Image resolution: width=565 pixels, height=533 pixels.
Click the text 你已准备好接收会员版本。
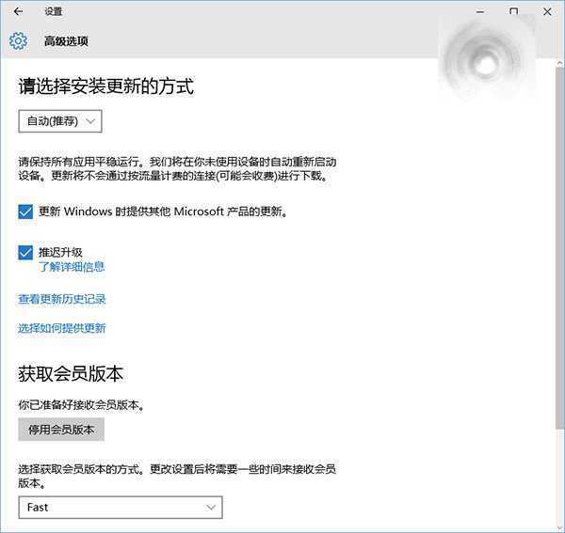click(81, 405)
